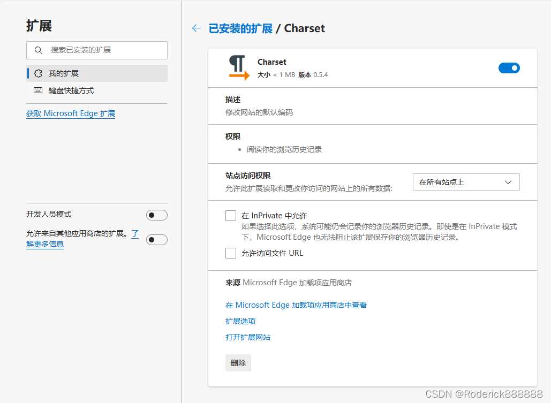This screenshot has width=551, height=403.
Task: Click the 阅读你的浏览历史记录 permission text
Action: 284,149
